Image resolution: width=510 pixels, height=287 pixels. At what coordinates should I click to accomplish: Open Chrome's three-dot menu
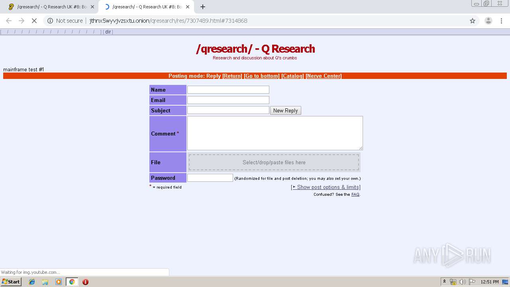point(501,21)
